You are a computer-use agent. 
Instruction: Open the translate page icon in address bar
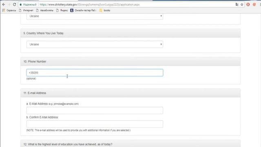pyautogui.click(x=237, y=4)
